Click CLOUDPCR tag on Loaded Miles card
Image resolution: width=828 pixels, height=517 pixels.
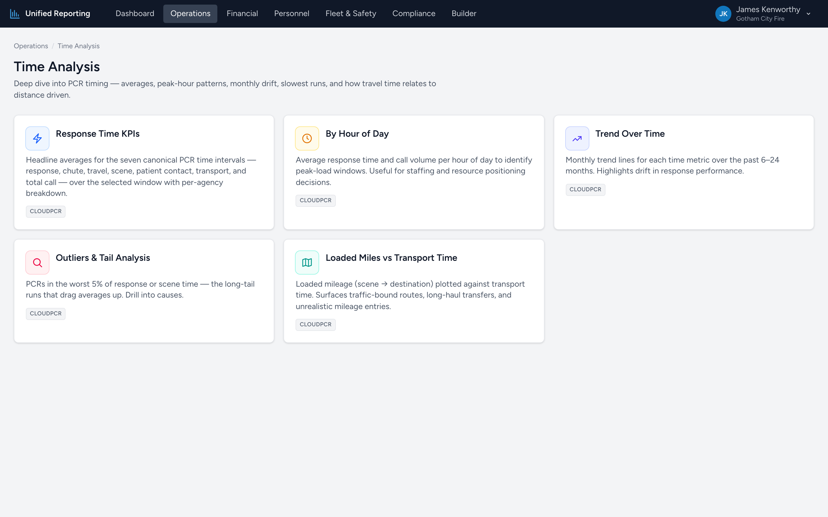pyautogui.click(x=315, y=325)
